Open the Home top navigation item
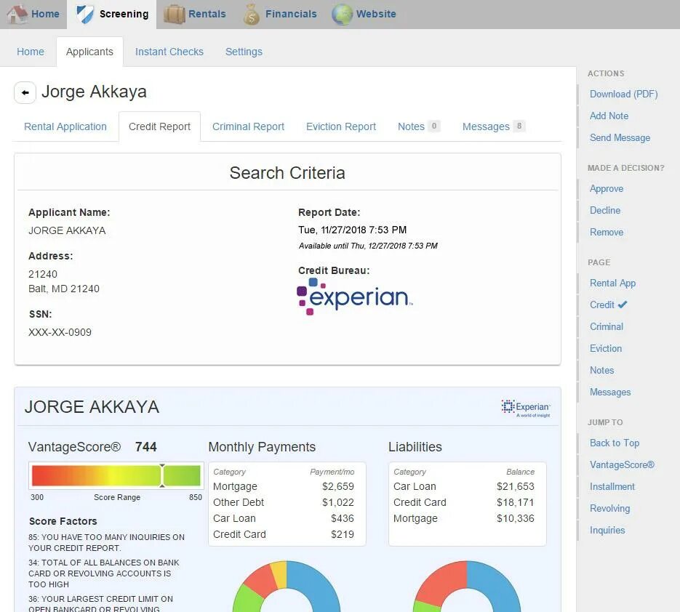 click(33, 14)
